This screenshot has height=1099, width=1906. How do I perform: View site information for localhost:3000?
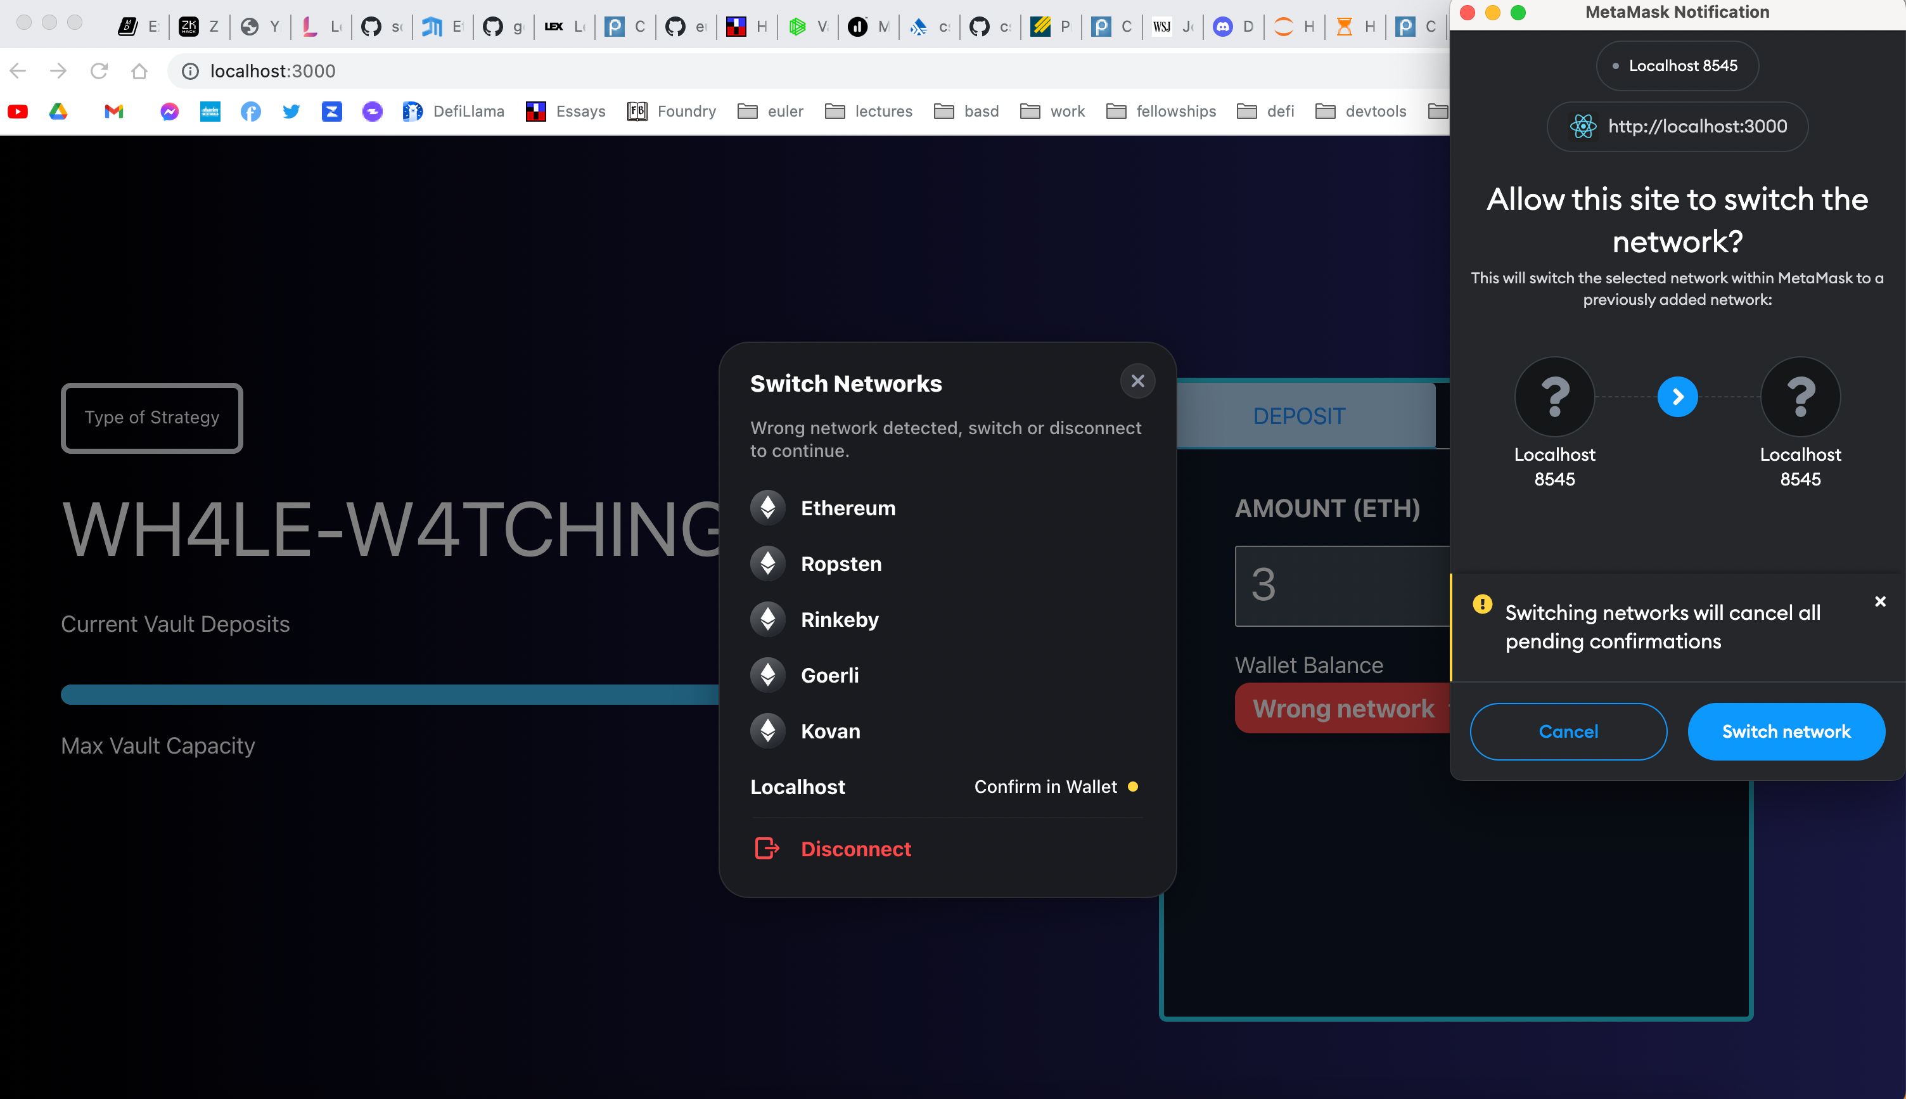point(191,71)
